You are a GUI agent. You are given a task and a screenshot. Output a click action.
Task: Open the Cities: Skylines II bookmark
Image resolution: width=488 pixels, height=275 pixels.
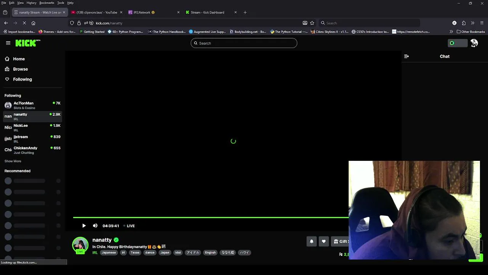[330, 32]
